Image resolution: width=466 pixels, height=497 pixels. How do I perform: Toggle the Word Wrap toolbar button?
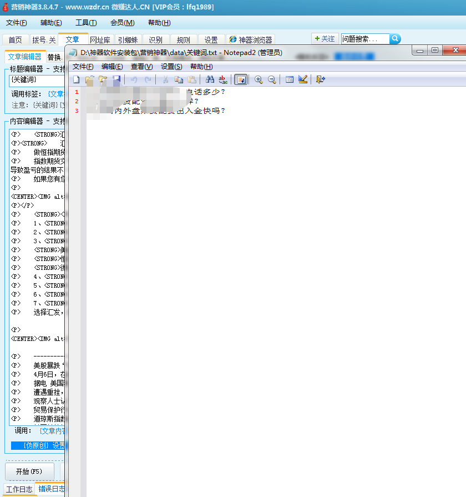click(241, 79)
